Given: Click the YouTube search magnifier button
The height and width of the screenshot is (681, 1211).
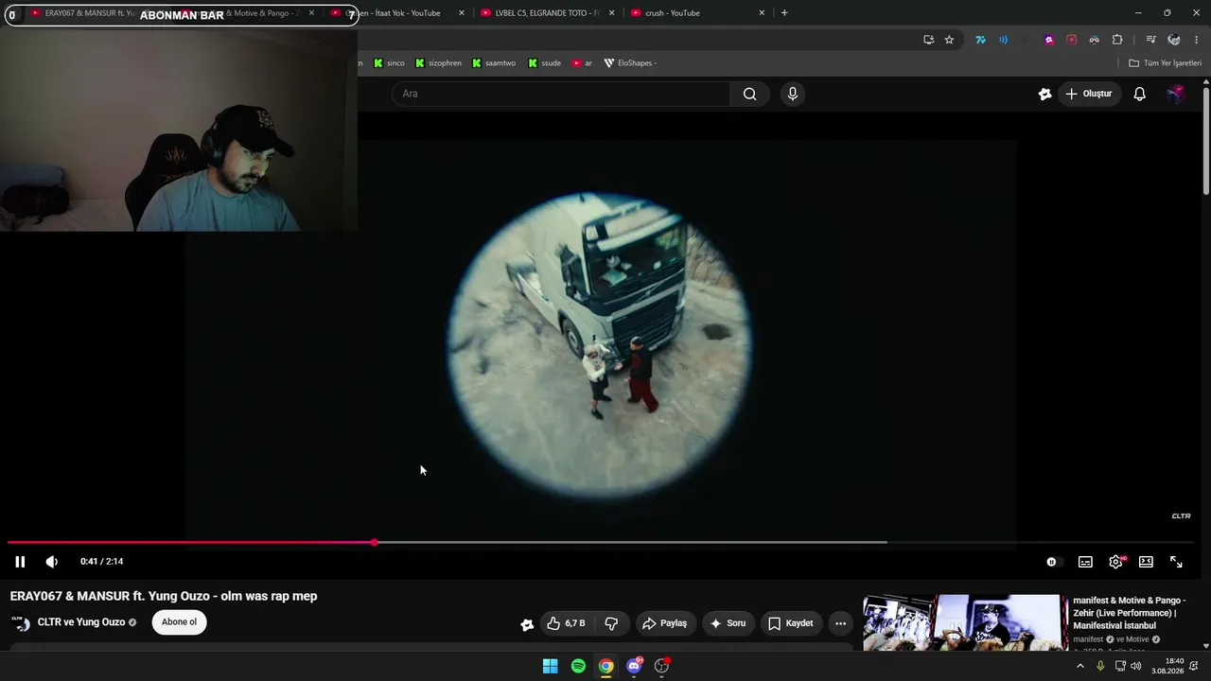Looking at the screenshot, I should pos(749,94).
